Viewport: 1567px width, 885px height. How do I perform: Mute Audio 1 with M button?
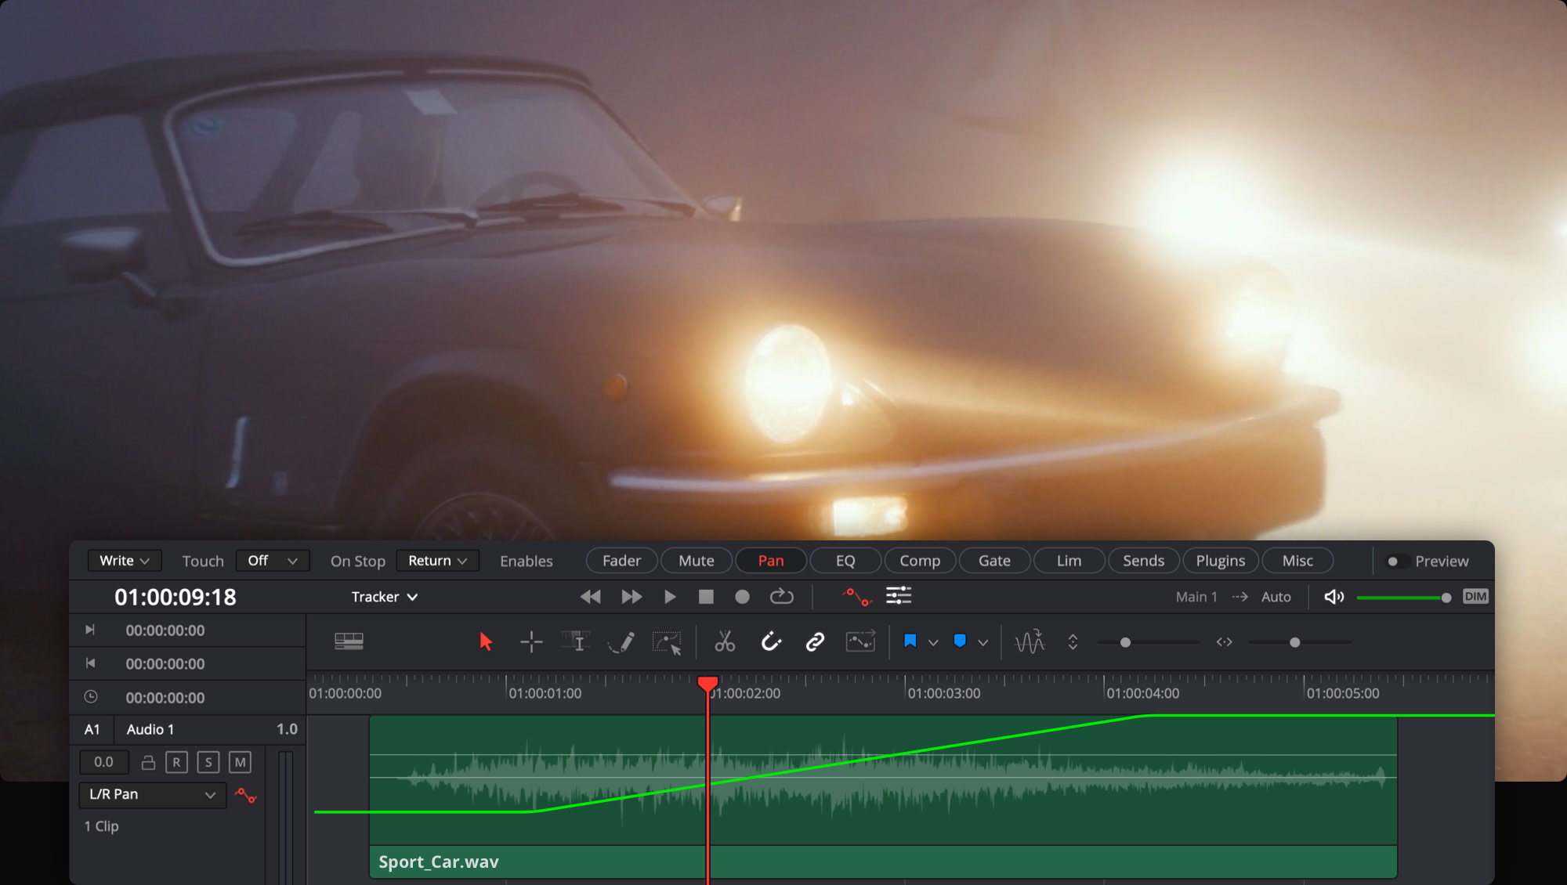pos(240,762)
